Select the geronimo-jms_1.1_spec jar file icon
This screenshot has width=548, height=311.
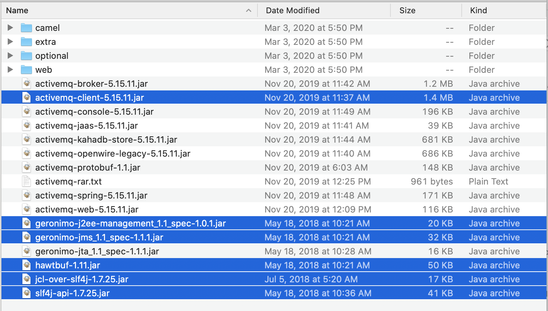[26, 237]
